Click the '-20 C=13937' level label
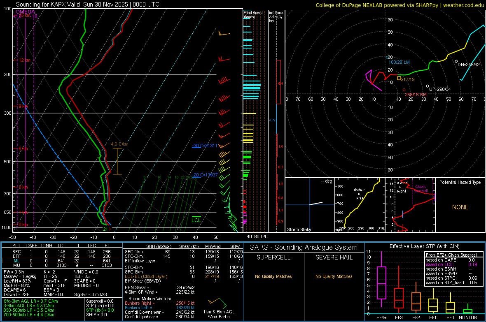 (x=205, y=175)
